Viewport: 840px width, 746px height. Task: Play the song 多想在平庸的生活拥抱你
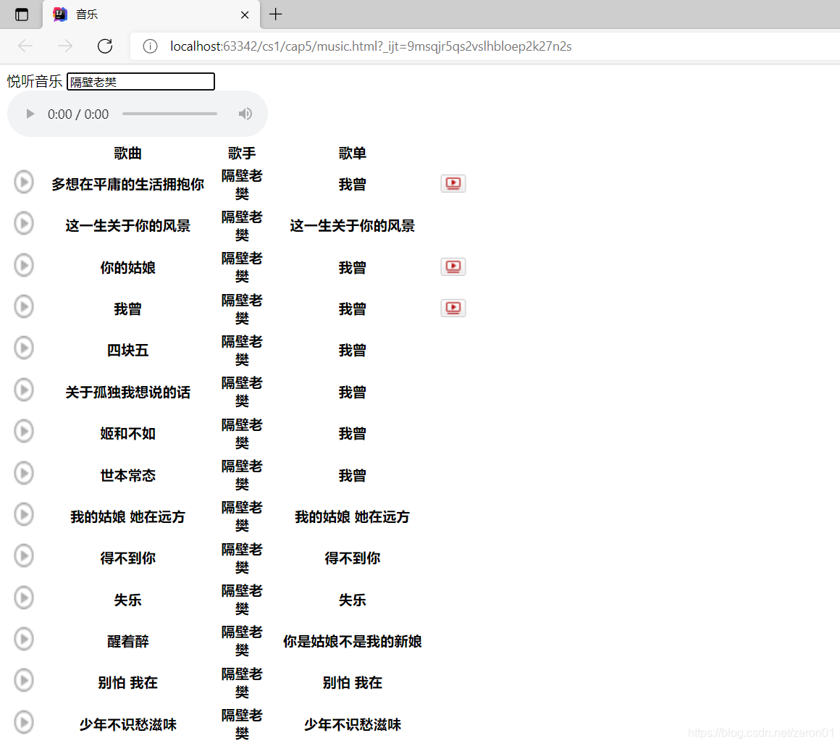[23, 182]
